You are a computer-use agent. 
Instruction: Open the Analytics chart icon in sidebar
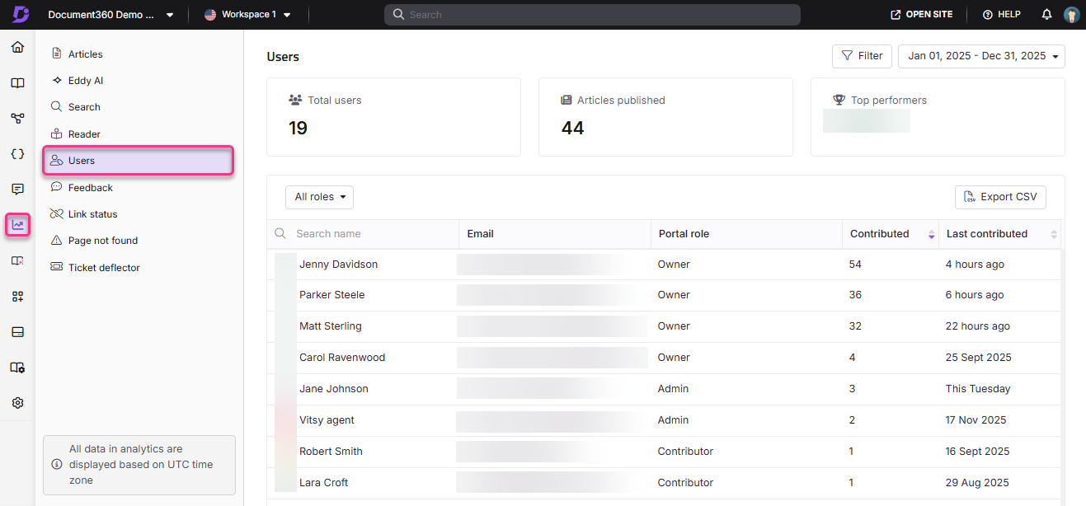[x=17, y=224]
